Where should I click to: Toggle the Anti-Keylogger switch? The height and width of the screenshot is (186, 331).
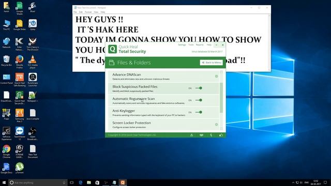tap(199, 112)
